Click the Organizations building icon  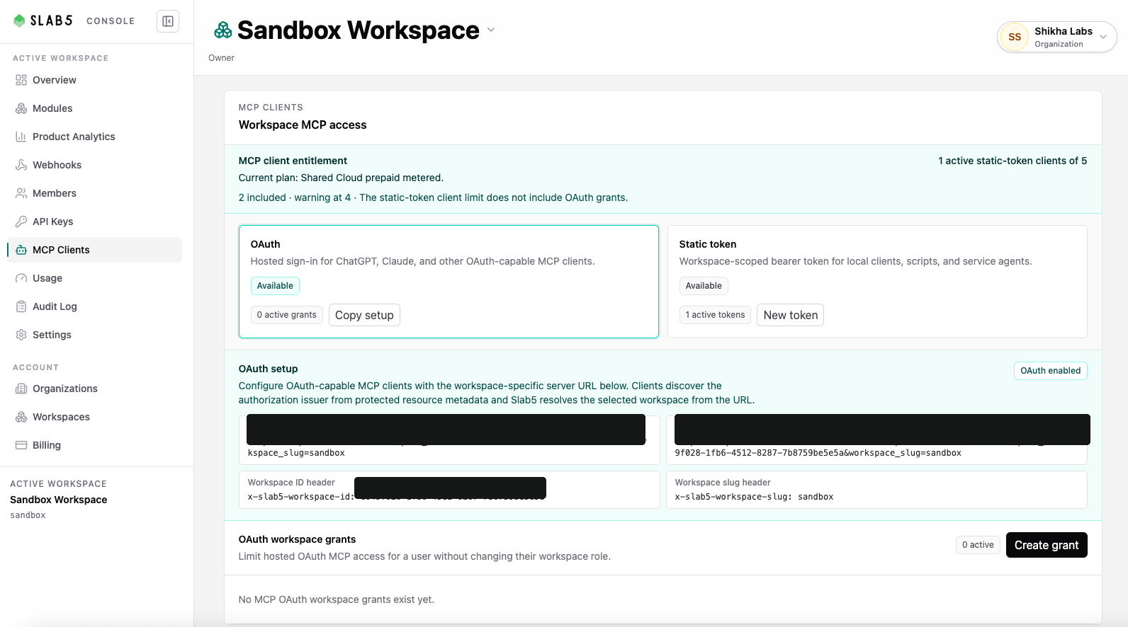(x=21, y=389)
